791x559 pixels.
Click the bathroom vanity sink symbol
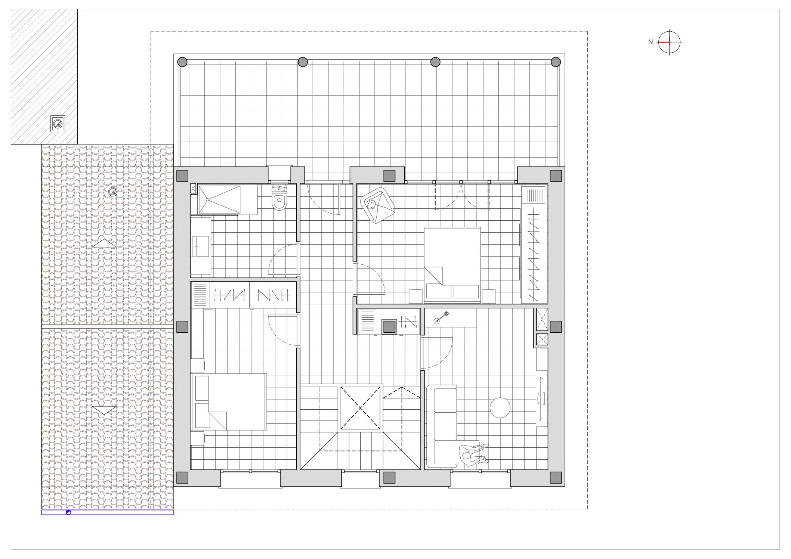(200, 246)
